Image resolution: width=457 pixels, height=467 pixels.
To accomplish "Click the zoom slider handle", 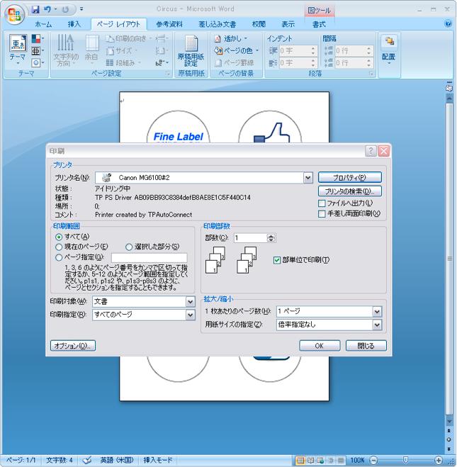I will [405, 461].
